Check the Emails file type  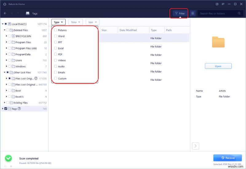tap(55, 72)
